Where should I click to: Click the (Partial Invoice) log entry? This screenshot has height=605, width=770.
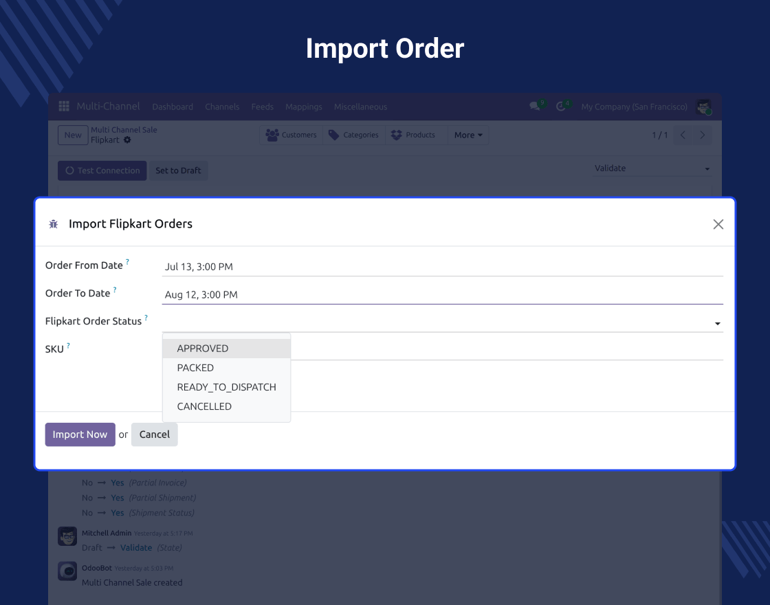click(x=157, y=483)
